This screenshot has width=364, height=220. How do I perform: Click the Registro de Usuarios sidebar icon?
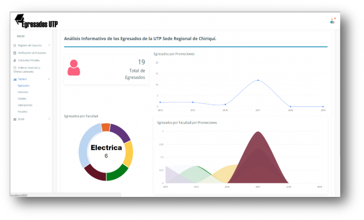click(15, 46)
